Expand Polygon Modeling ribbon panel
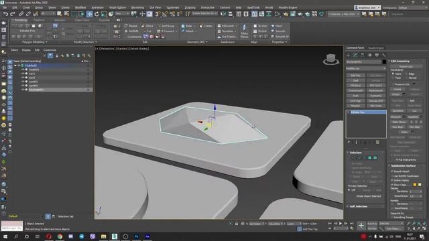 [34, 42]
